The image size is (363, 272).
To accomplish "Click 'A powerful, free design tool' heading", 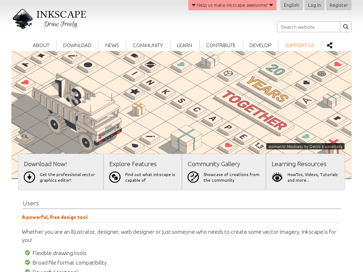I will [55, 217].
